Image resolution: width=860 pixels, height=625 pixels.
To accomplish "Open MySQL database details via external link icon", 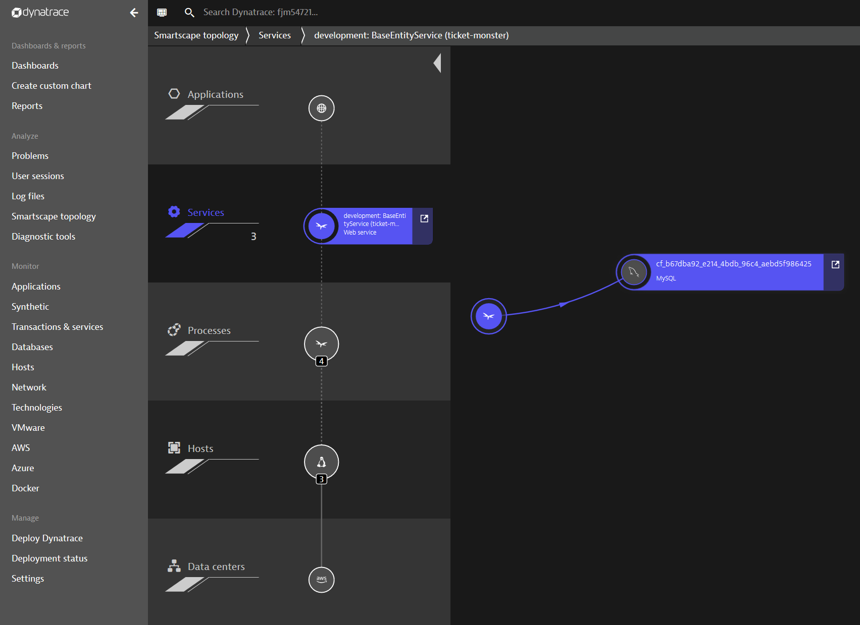I will [x=835, y=264].
